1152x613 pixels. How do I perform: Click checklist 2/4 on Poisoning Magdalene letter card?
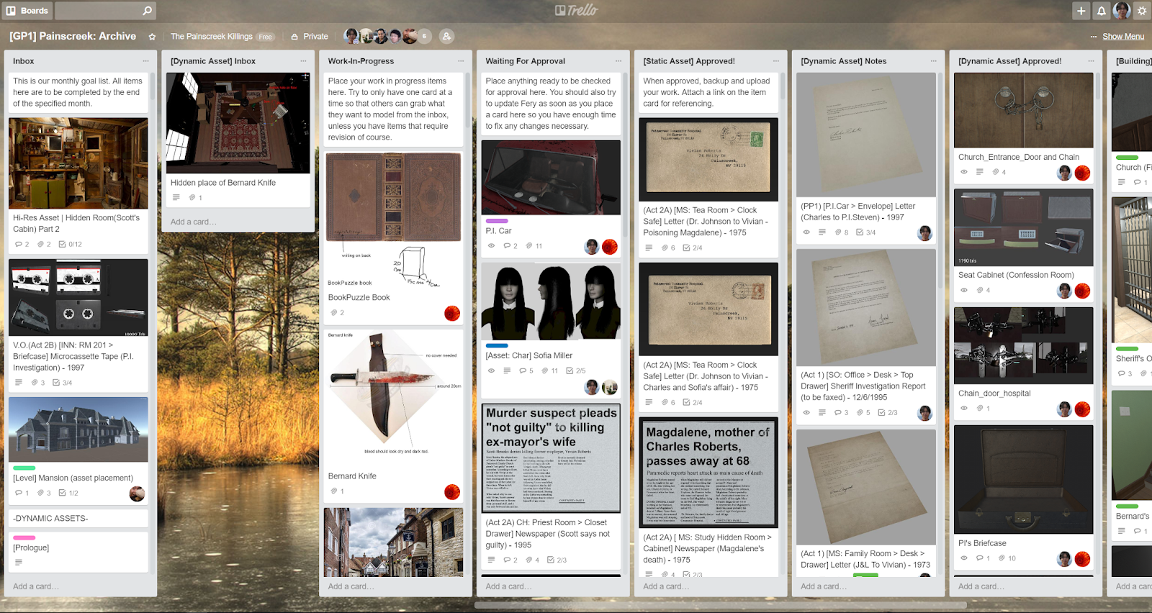tap(693, 248)
